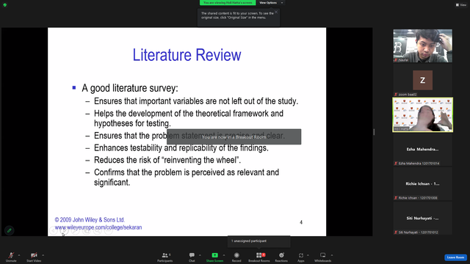The width and height of the screenshot is (470, 264).
Task: Open video options arrow beside Start Video
Action: click(x=43, y=255)
